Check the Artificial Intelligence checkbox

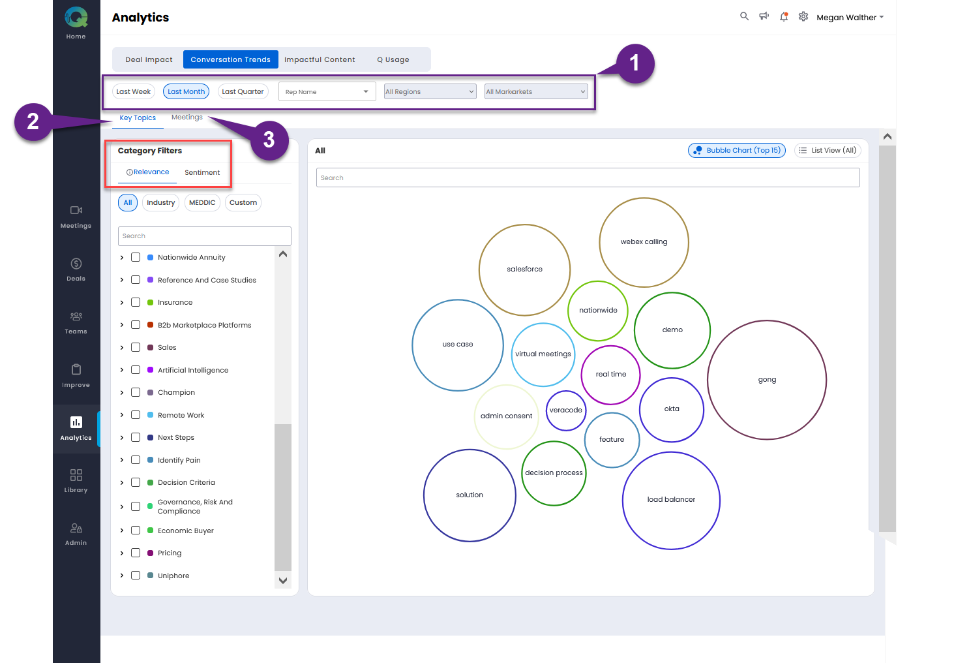pos(136,370)
